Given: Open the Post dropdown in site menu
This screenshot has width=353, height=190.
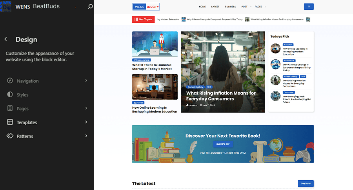Looking at the screenshot, I should coord(245,7).
